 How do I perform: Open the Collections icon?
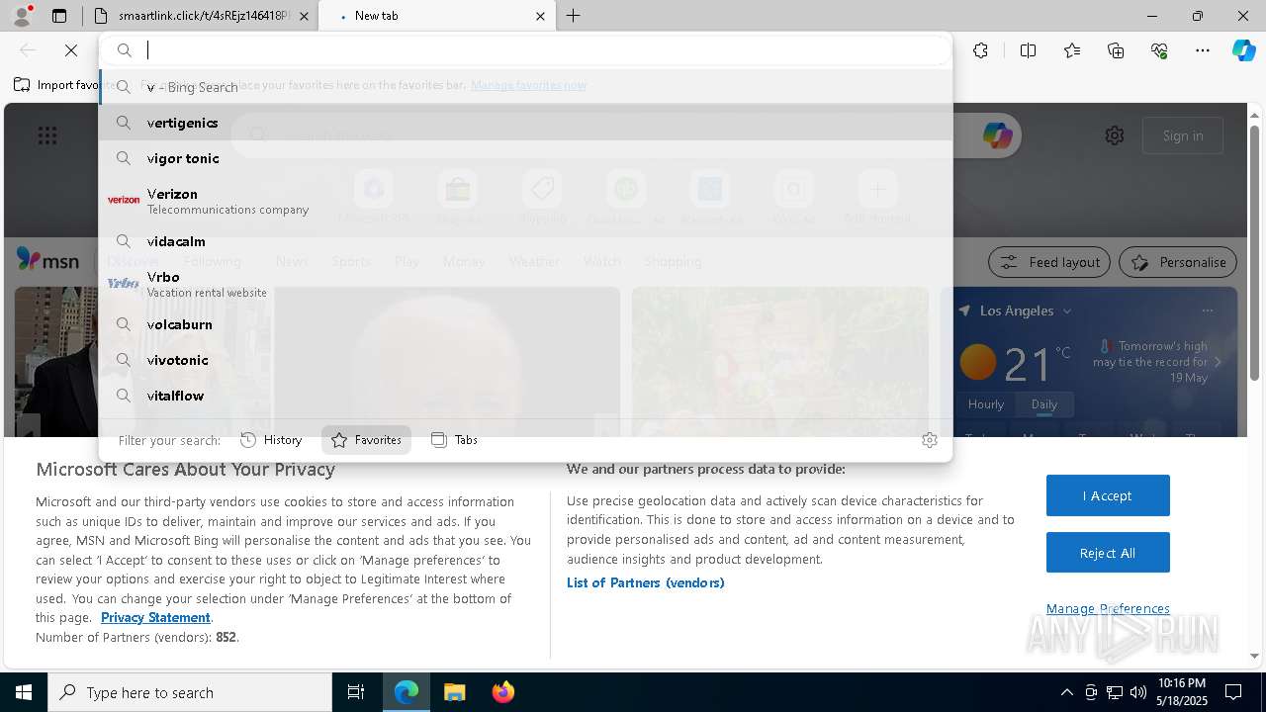point(1116,50)
